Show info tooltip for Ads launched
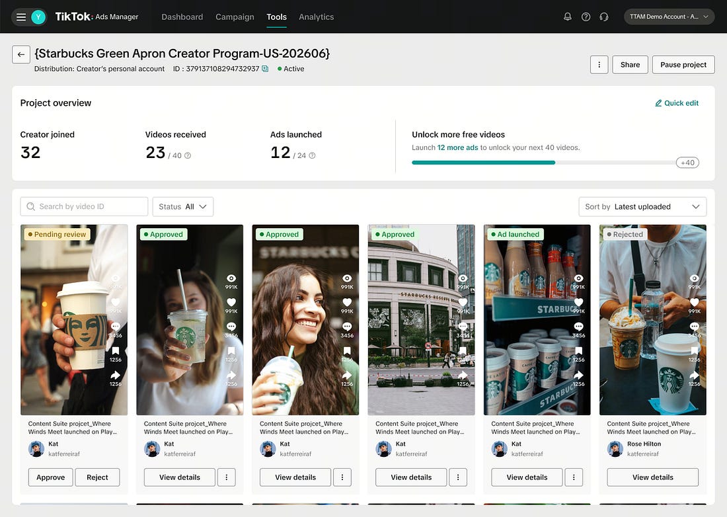The height and width of the screenshot is (517, 727). [x=312, y=155]
